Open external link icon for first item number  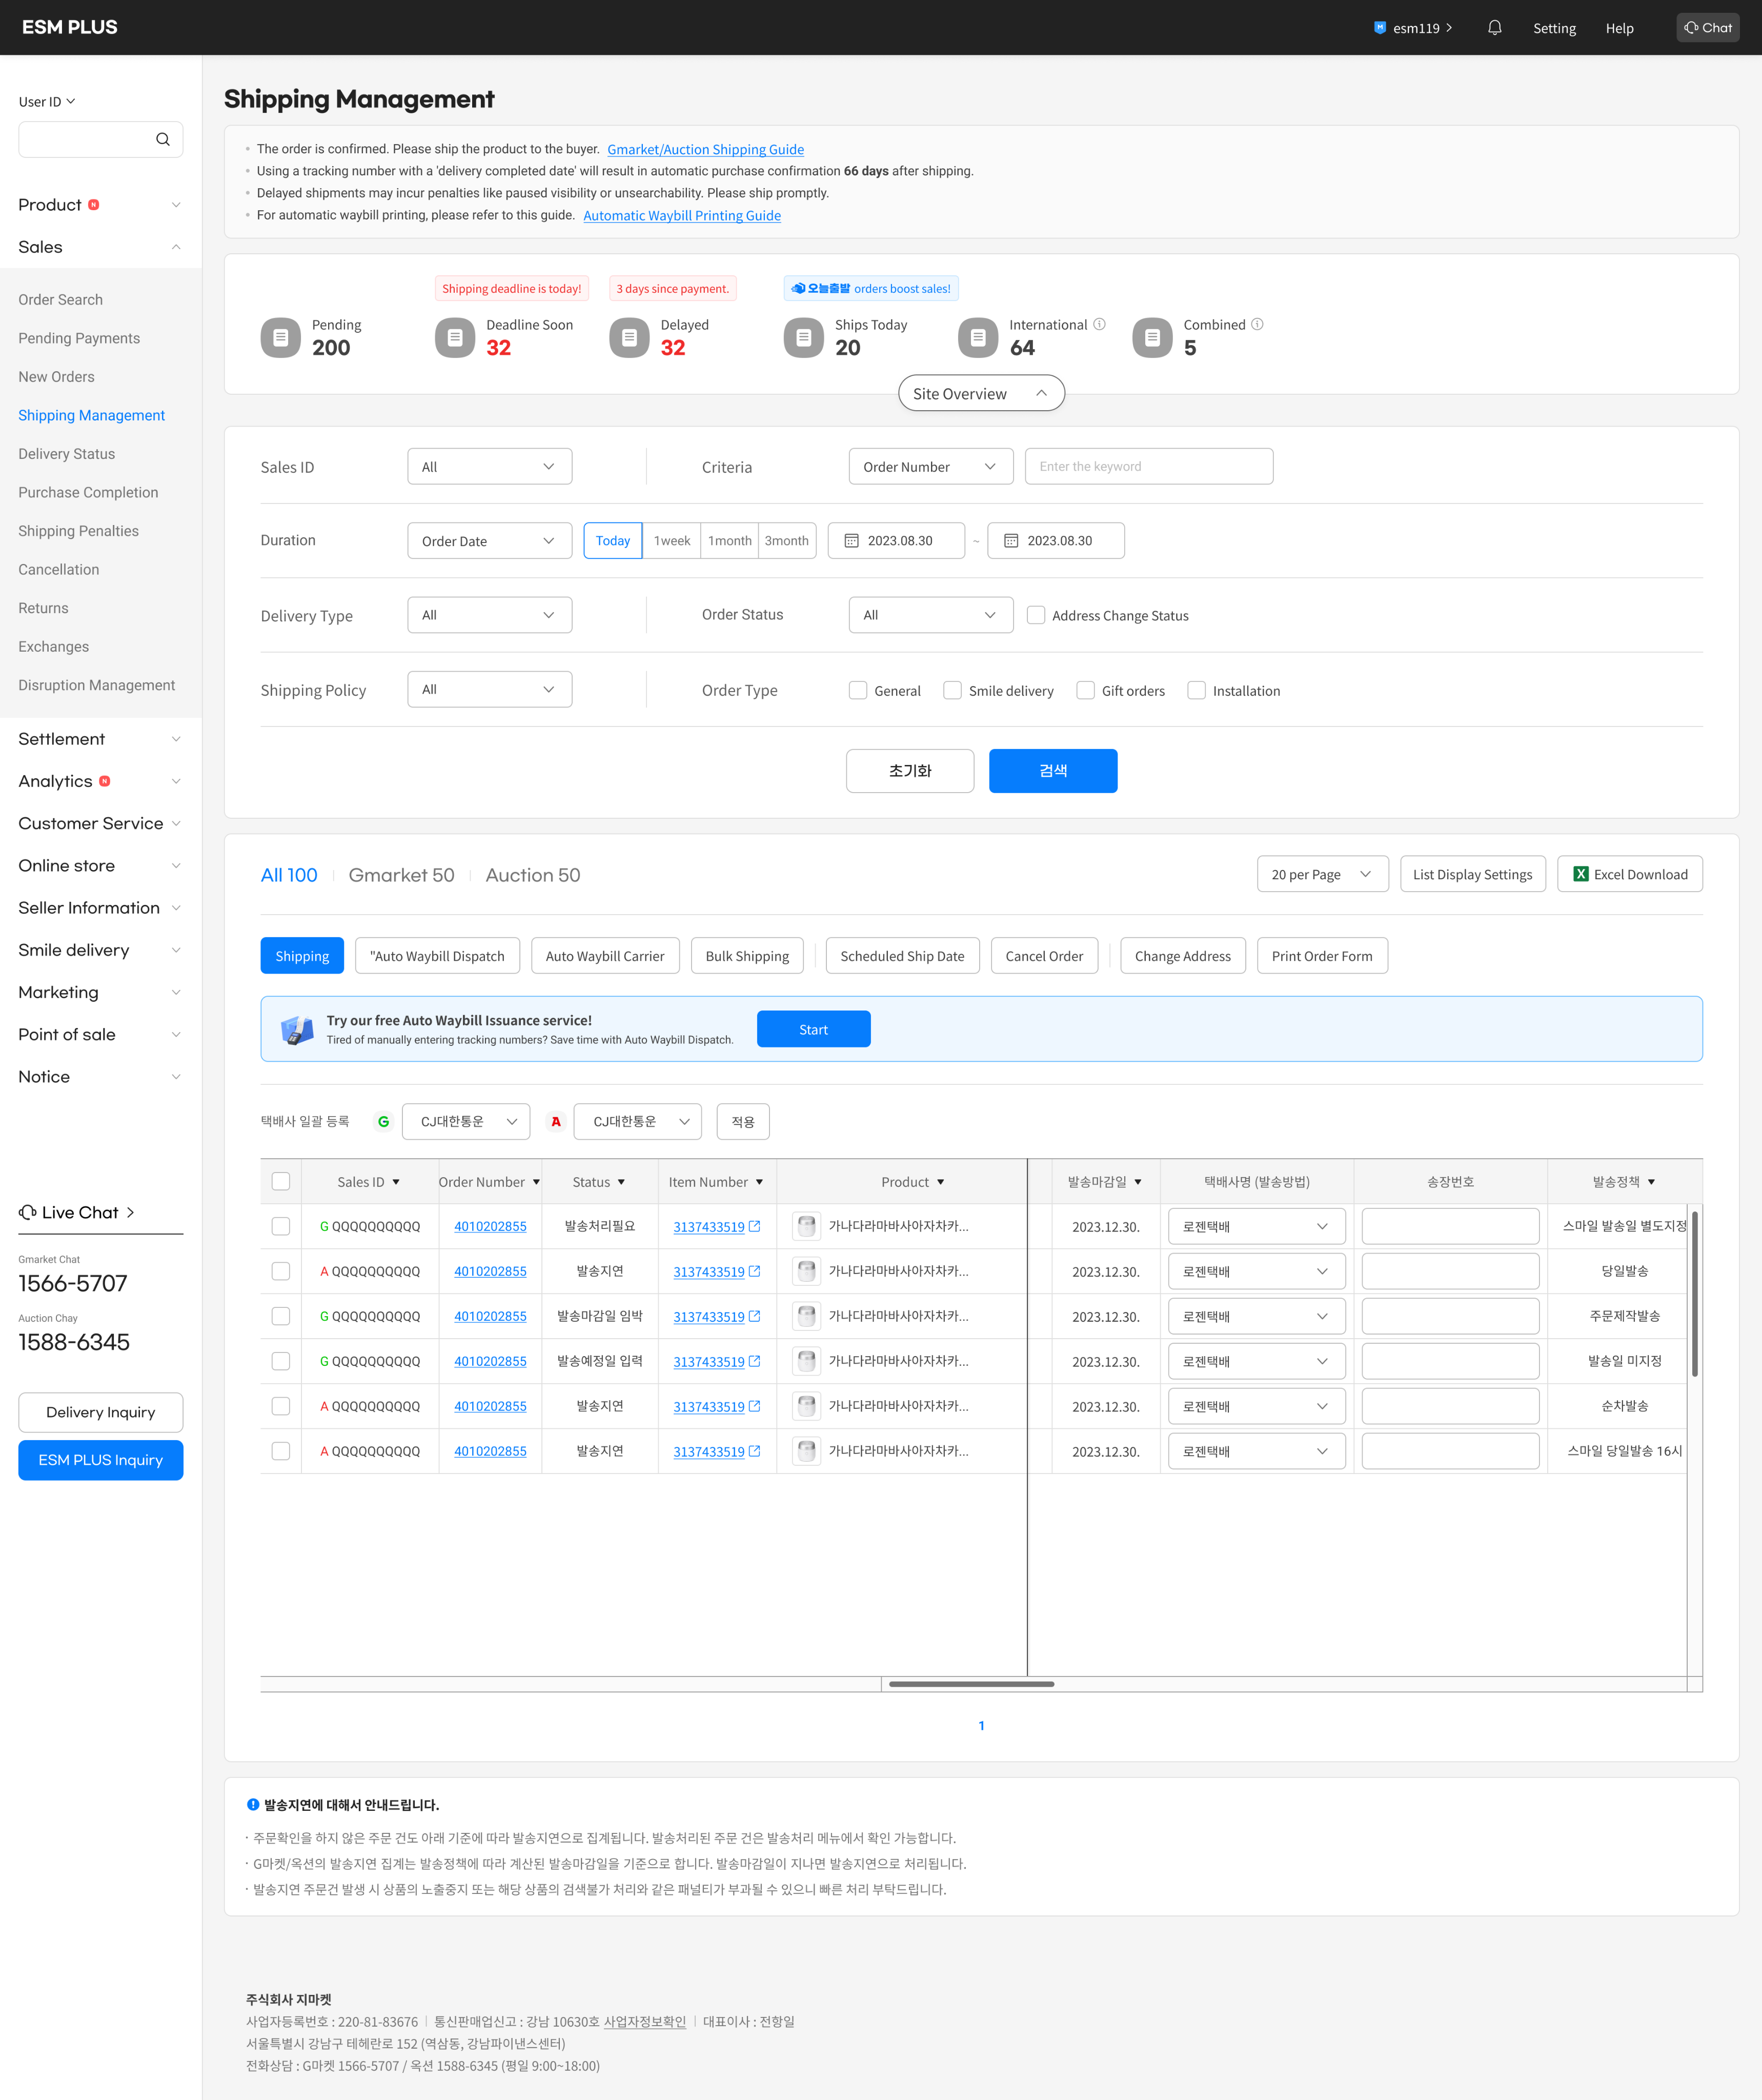(x=755, y=1226)
